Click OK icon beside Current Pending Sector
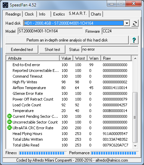Viewport: 144px width, 165px height. [x=9, y=116]
